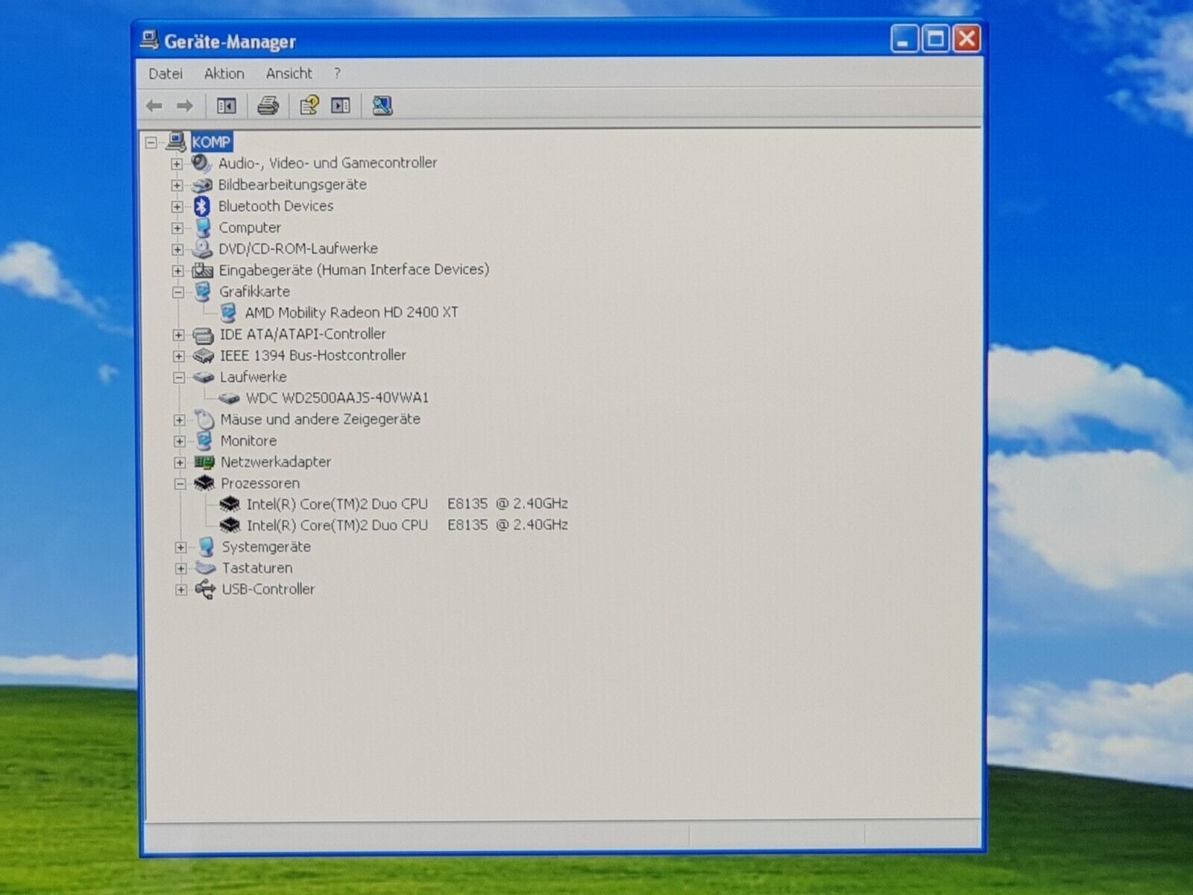Expand the Systemgeräte node
The height and width of the screenshot is (895, 1193).
tap(180, 547)
